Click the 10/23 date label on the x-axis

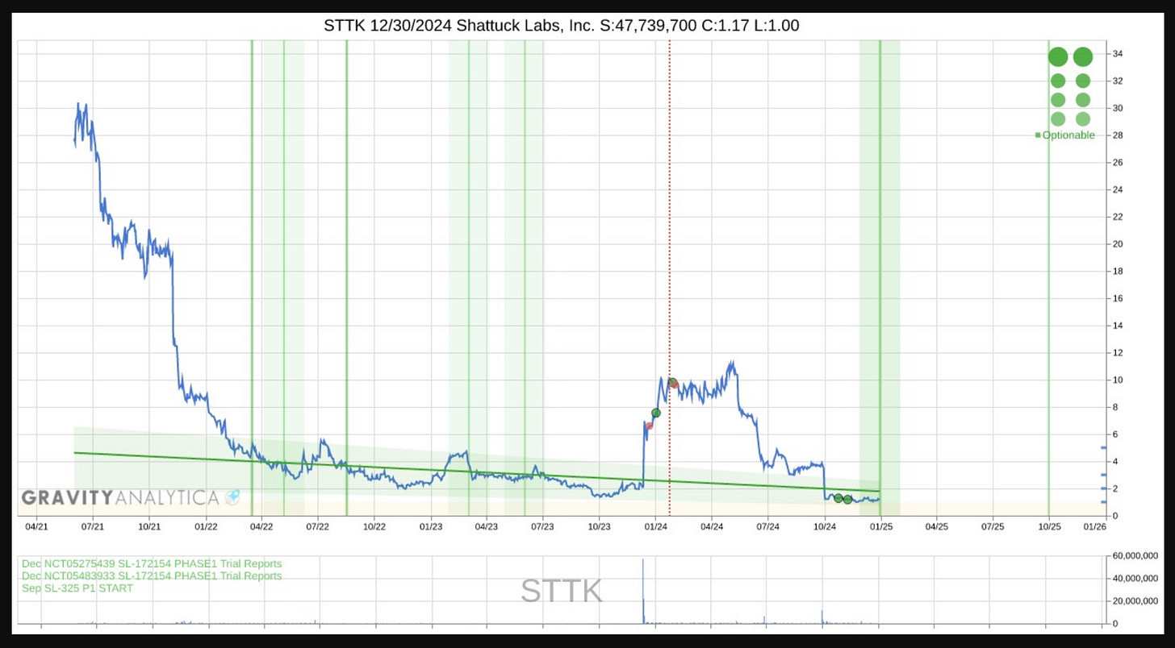[x=599, y=526]
